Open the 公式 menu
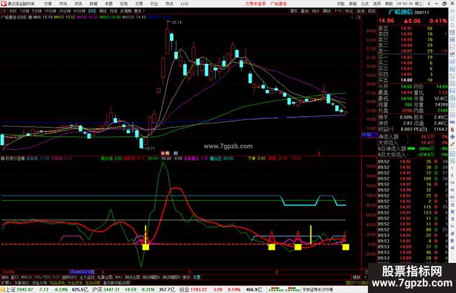456x293 pixels. (365, 4)
